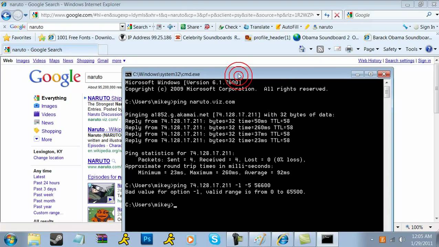Click the Check spelling toolbar button
Viewport: 439px width, 247px height.
click(x=228, y=27)
